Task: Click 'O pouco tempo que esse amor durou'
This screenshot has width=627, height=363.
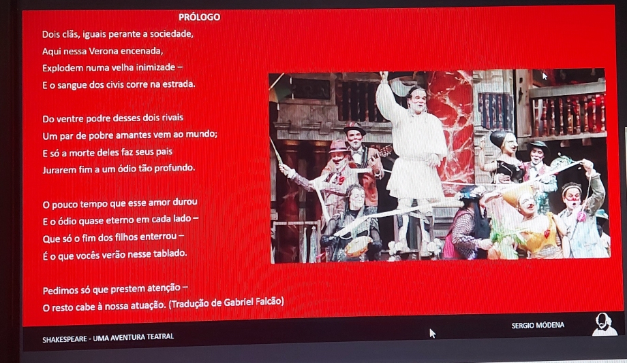Action: pyautogui.click(x=119, y=202)
